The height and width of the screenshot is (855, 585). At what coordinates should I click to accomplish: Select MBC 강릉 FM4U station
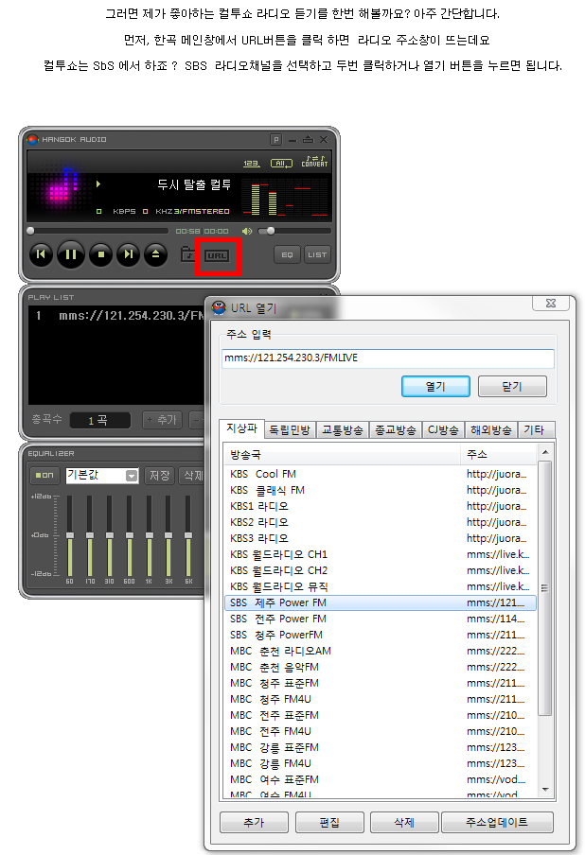[381, 763]
